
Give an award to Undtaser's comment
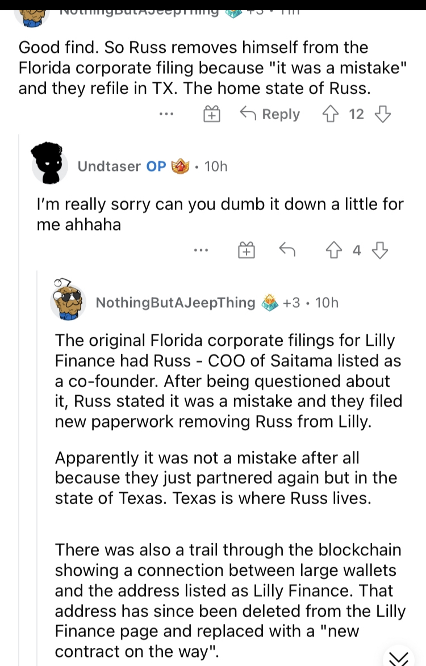click(245, 250)
